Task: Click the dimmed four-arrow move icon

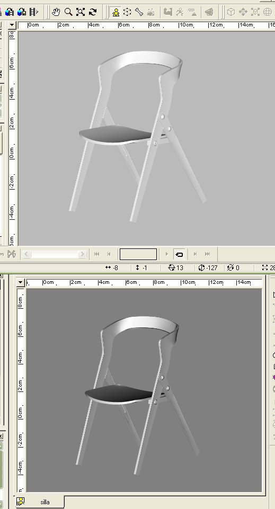Action: pyautogui.click(x=243, y=12)
